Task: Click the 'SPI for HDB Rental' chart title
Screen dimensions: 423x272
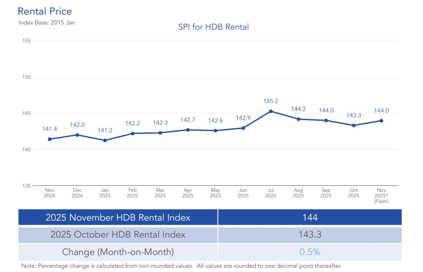Action: pyautogui.click(x=213, y=27)
